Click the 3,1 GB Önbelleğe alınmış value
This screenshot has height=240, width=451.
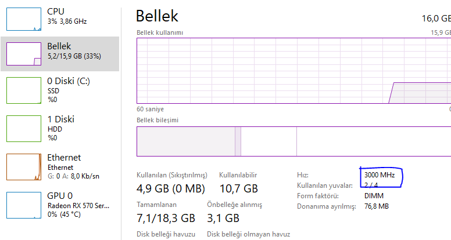[223, 219]
